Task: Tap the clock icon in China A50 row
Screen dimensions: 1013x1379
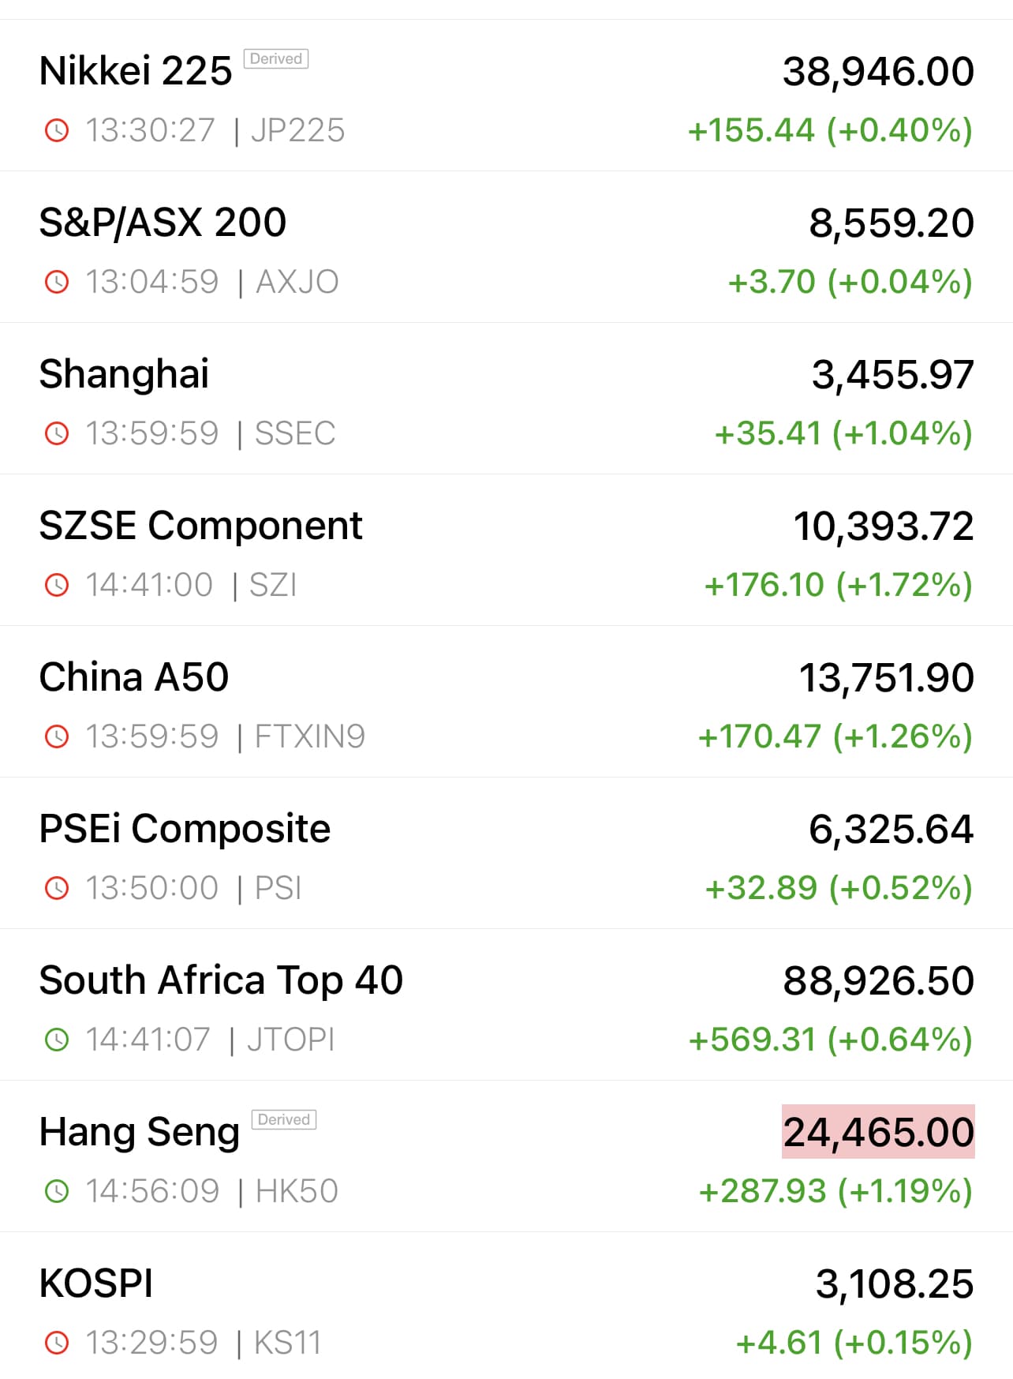Action: point(57,736)
